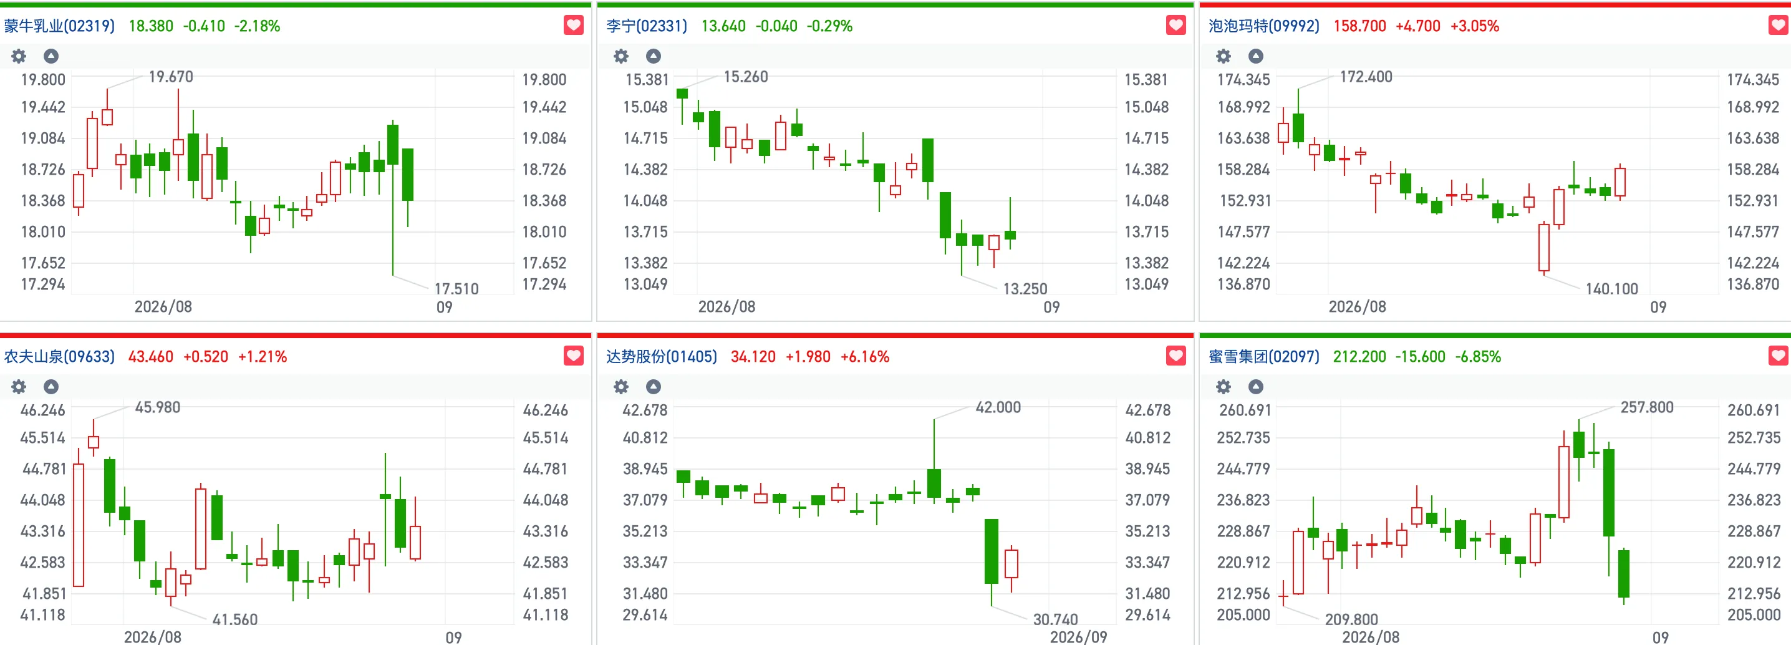Click 农夫山泉 price change +0.520

pos(206,357)
